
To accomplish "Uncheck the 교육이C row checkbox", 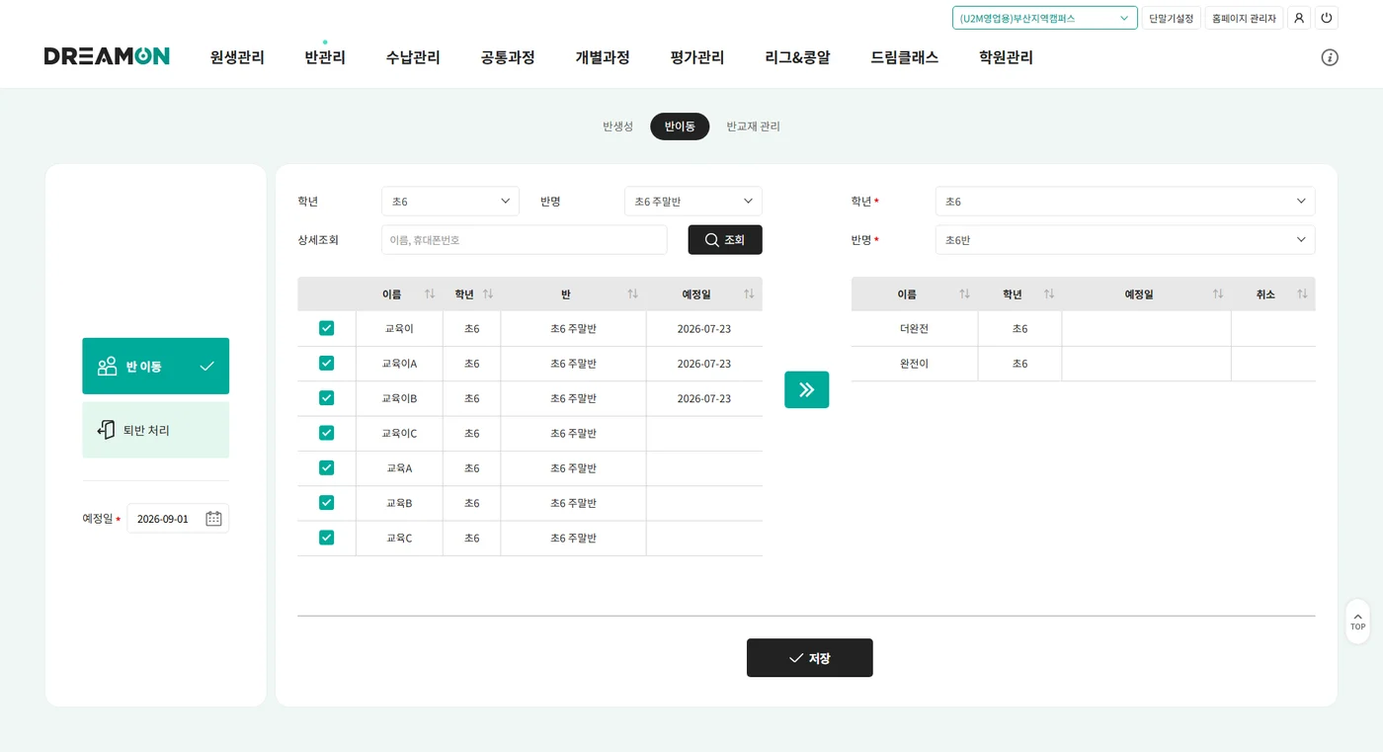I will 327,433.
